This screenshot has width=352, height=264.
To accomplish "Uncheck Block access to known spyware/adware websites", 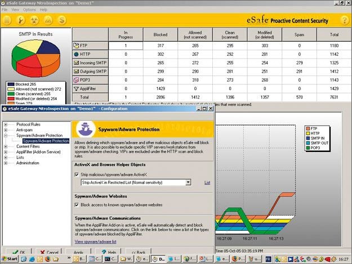I will click(78, 204).
